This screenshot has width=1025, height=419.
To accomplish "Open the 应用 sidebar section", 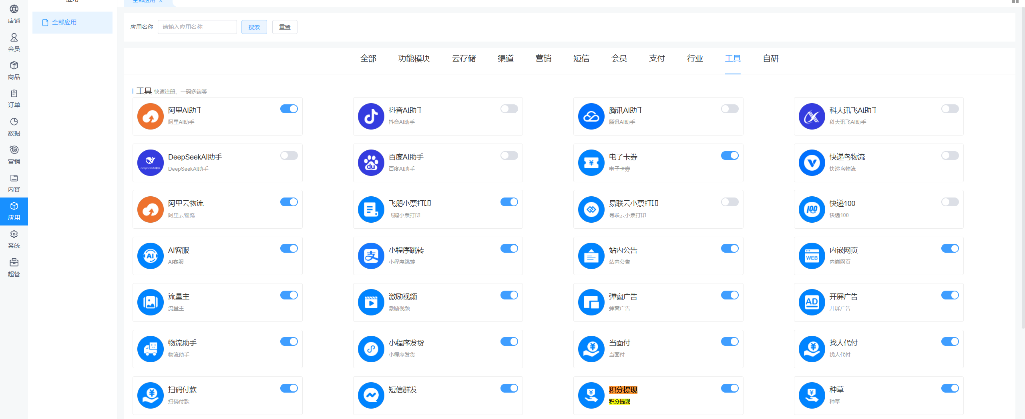I will pos(14,211).
